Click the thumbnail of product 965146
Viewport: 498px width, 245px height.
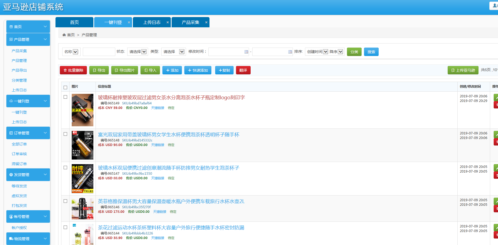click(83, 208)
